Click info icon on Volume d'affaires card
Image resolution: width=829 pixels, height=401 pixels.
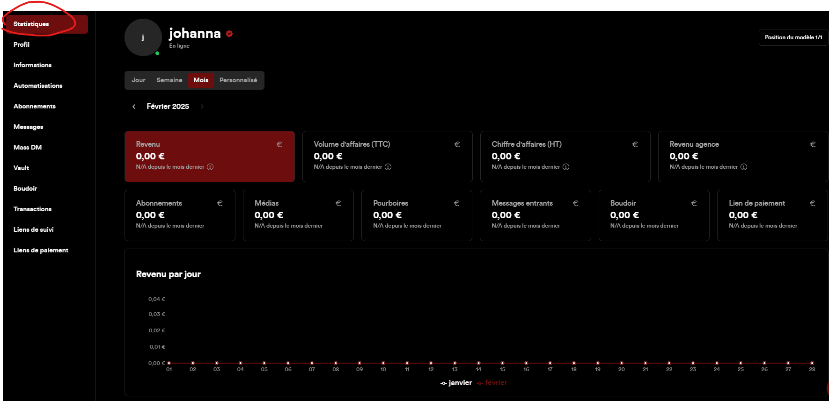(388, 167)
